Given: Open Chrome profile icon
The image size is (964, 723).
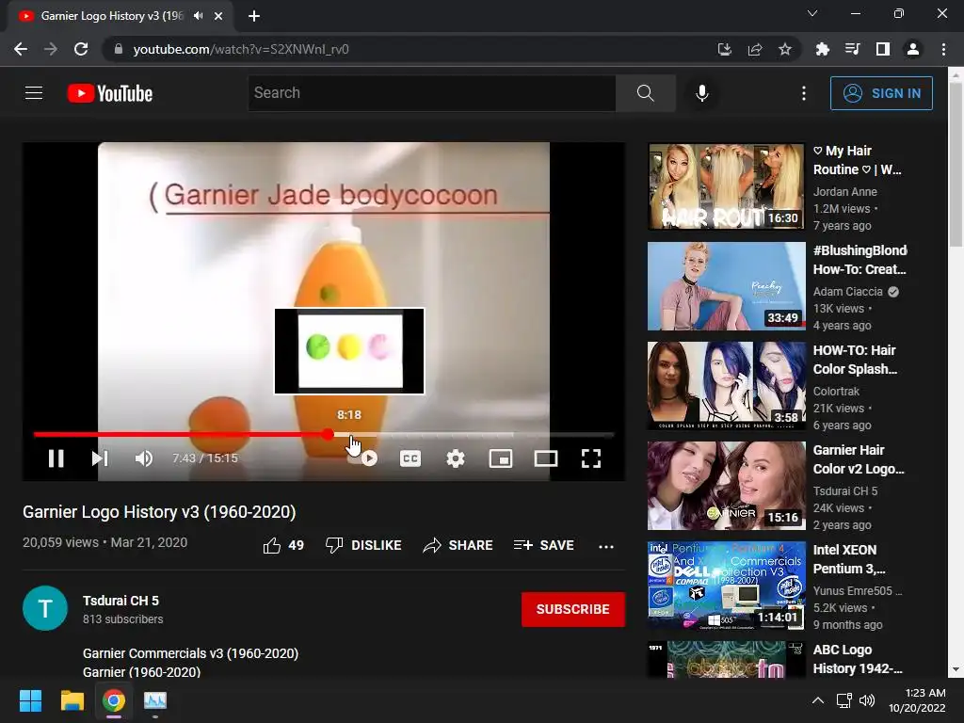Looking at the screenshot, I should (913, 49).
